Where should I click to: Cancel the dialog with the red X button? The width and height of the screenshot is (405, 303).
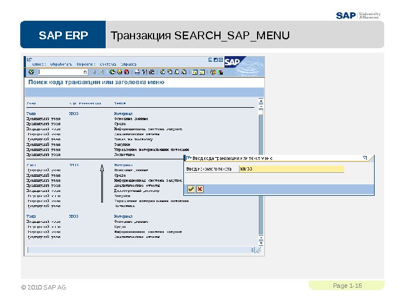coord(200,189)
